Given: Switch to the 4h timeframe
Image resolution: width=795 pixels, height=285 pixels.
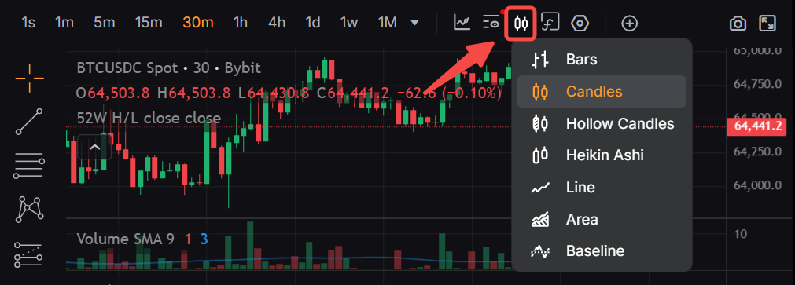Looking at the screenshot, I should point(277,24).
